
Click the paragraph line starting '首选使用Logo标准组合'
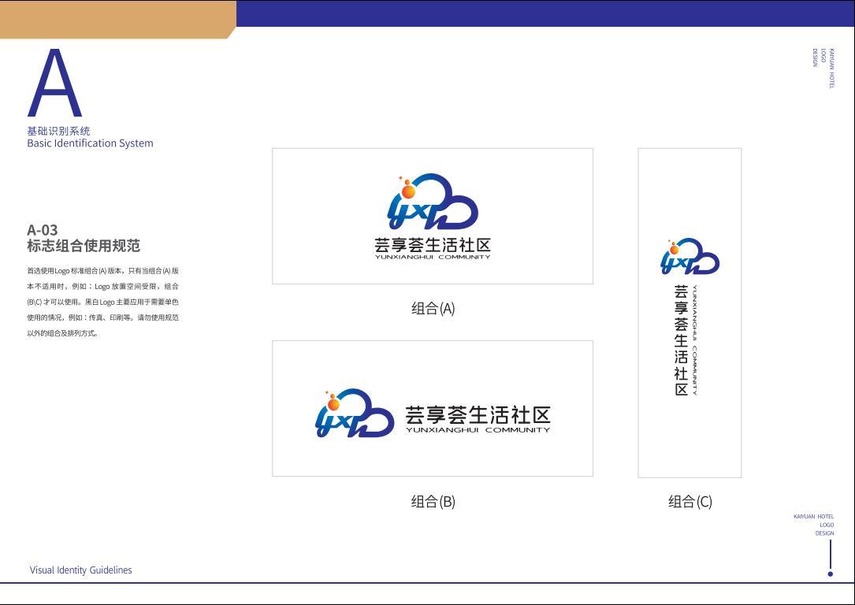tap(102, 270)
